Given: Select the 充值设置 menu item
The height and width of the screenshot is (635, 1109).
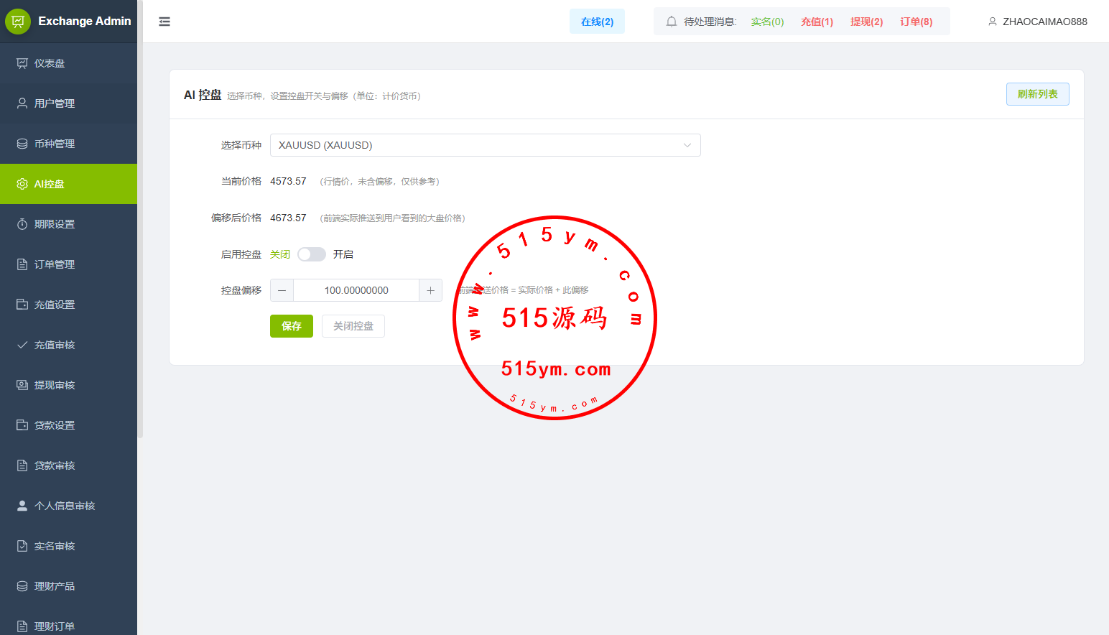Looking at the screenshot, I should point(55,305).
